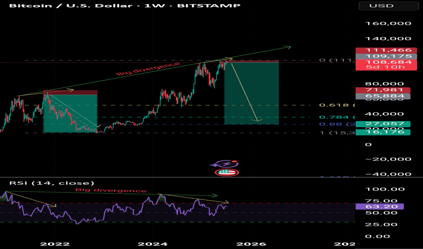Click the Big divergence text in RSI pane

tap(111, 190)
